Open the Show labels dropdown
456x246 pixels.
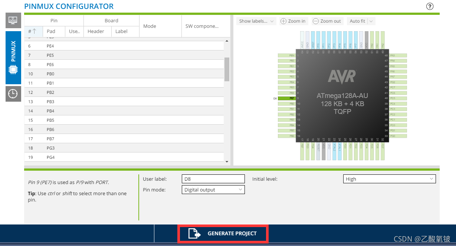coord(256,21)
